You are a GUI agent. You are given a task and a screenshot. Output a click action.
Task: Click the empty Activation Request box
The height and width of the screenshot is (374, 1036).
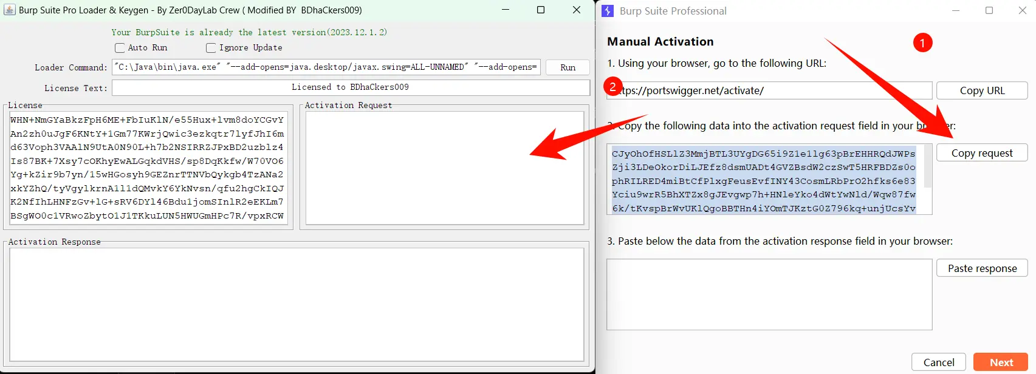click(444, 168)
